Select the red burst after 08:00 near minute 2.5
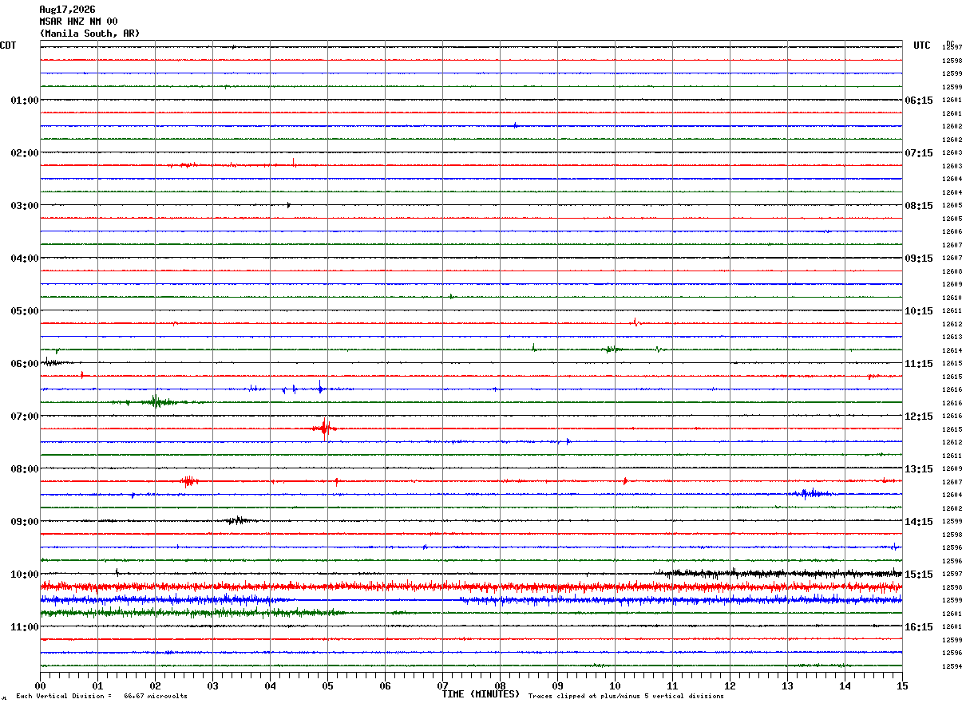 click(189, 481)
